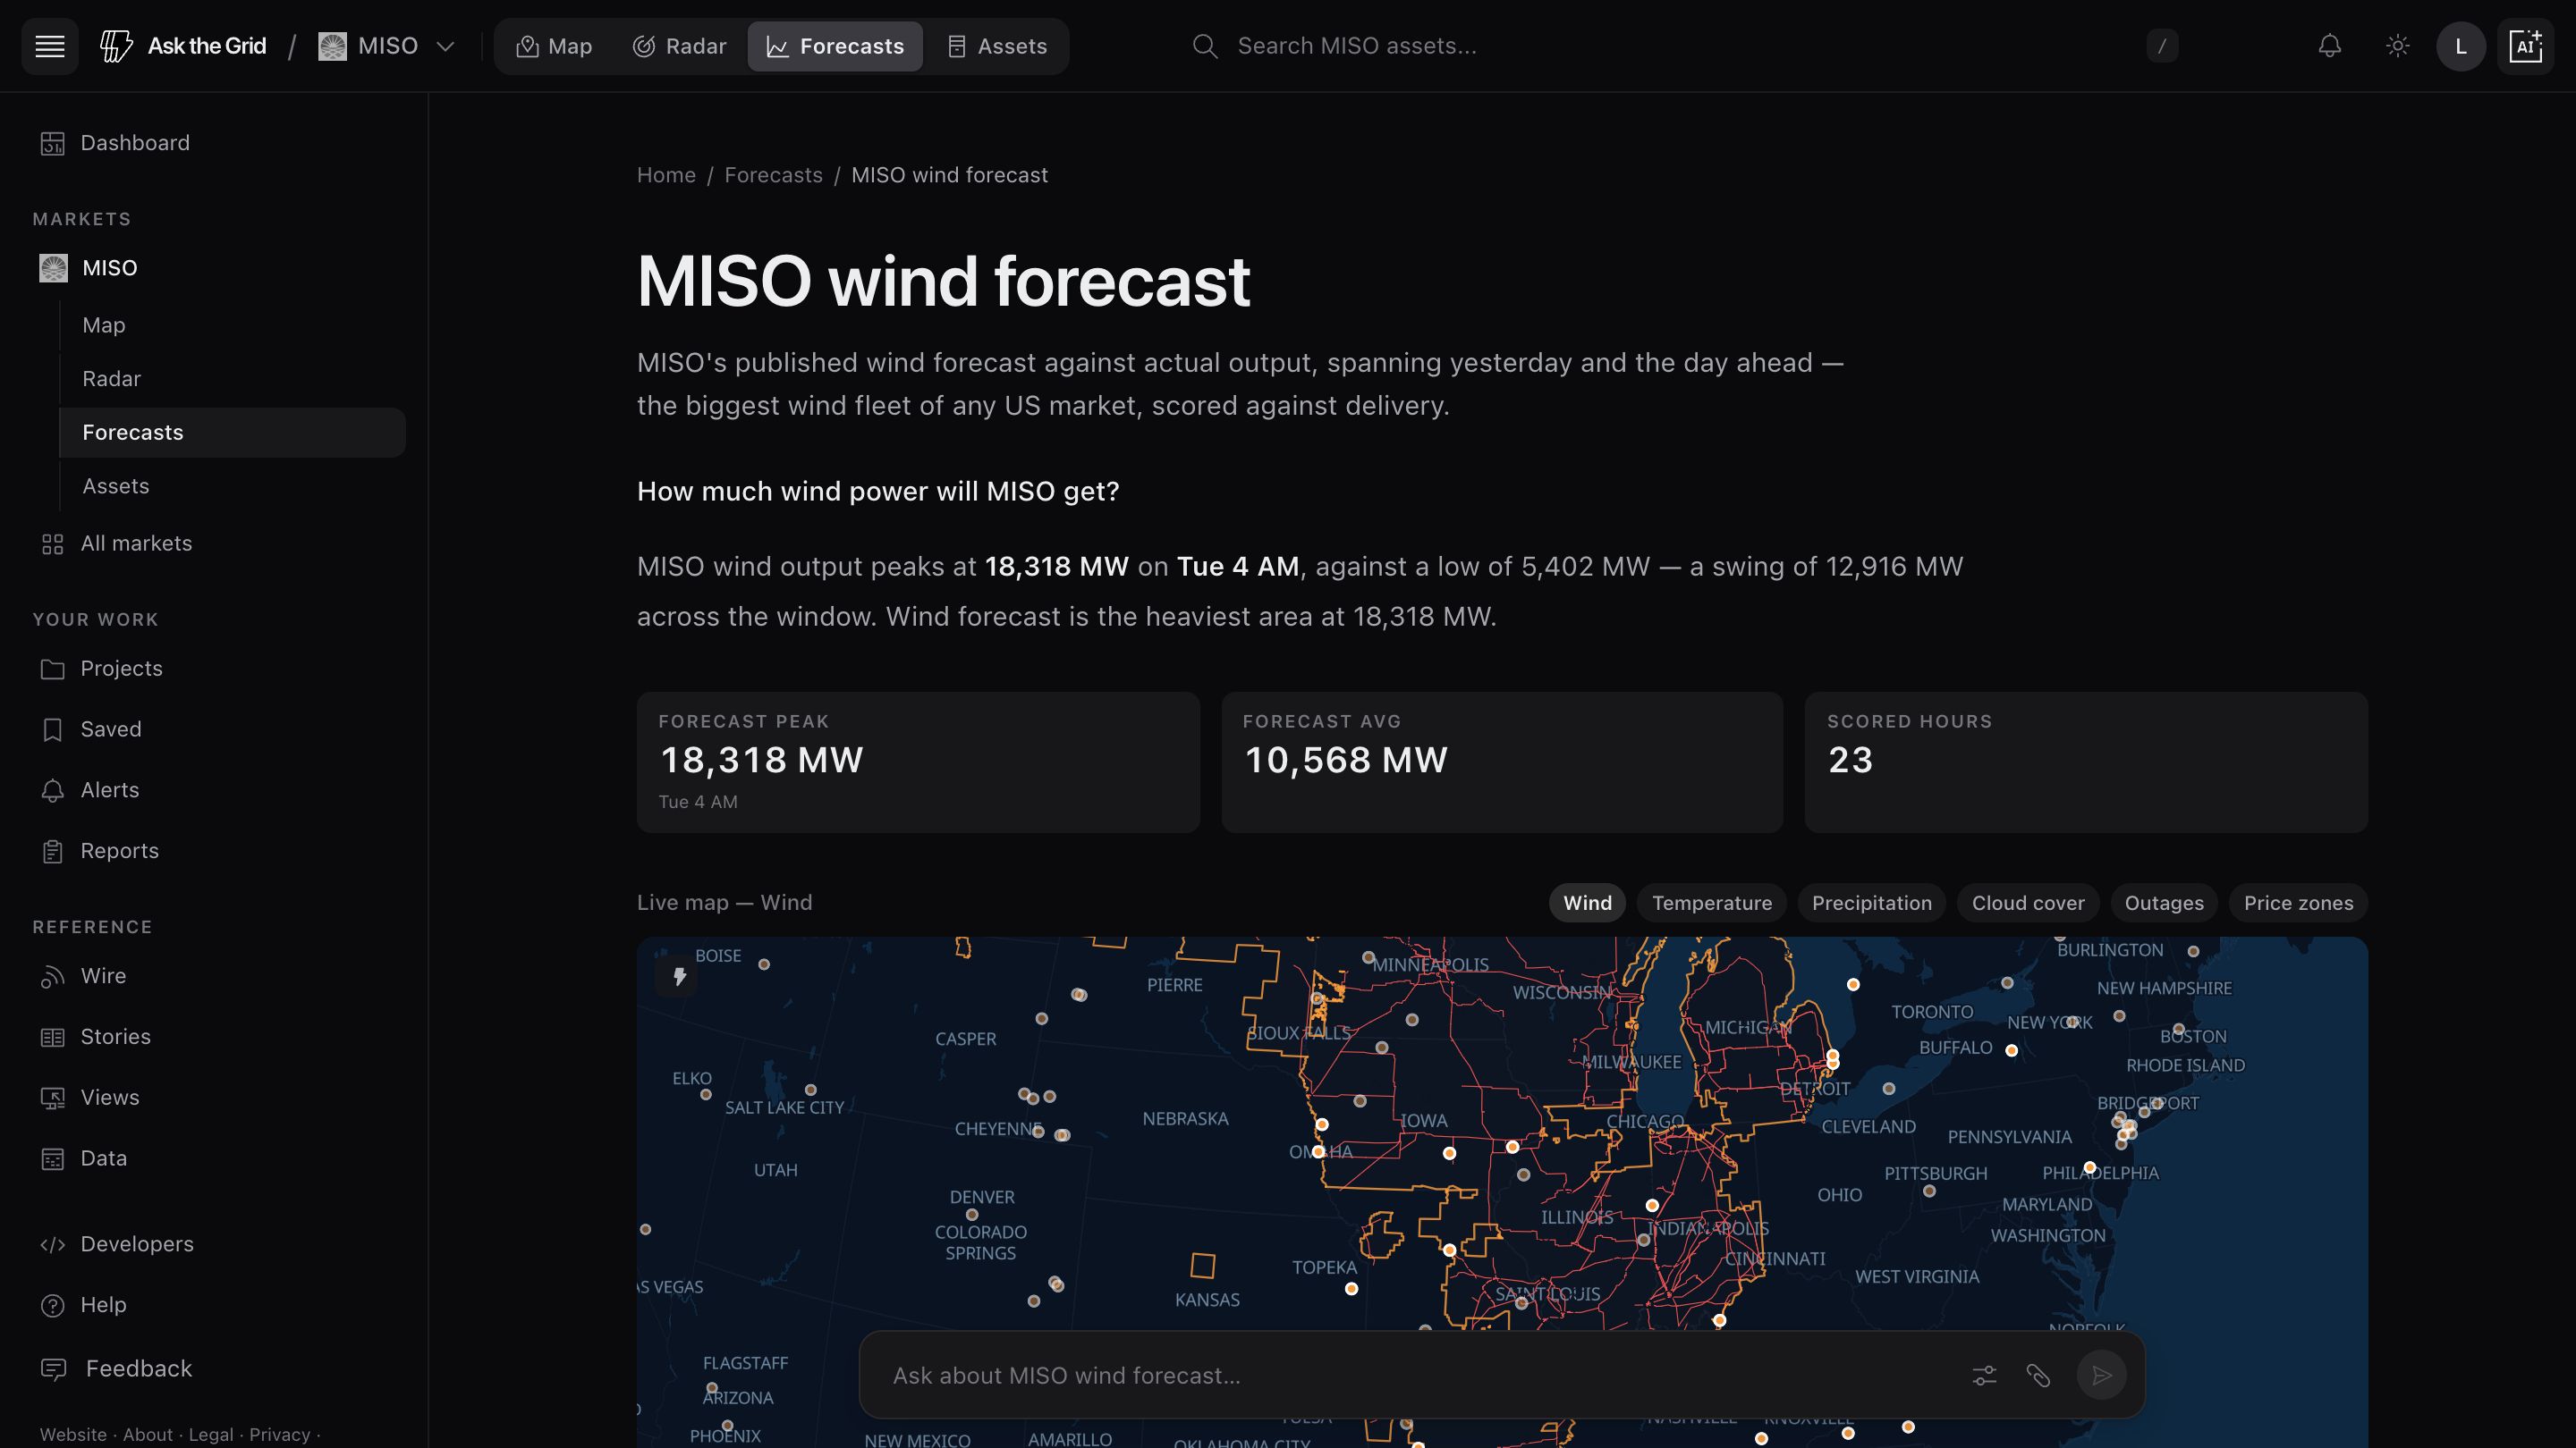Click the send arrow button
This screenshot has width=2576, height=1448.
(2101, 1376)
